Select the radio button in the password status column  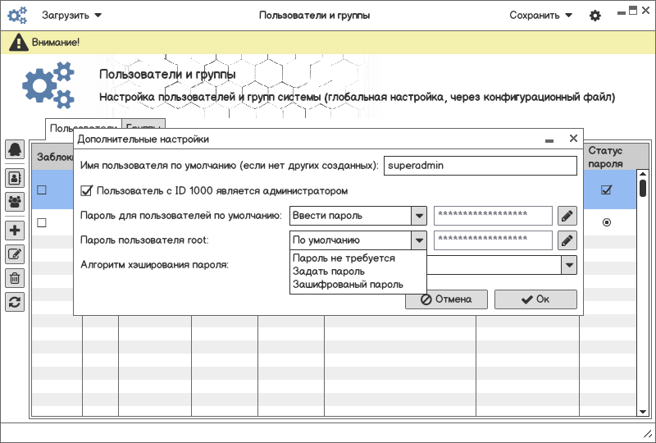click(x=607, y=222)
